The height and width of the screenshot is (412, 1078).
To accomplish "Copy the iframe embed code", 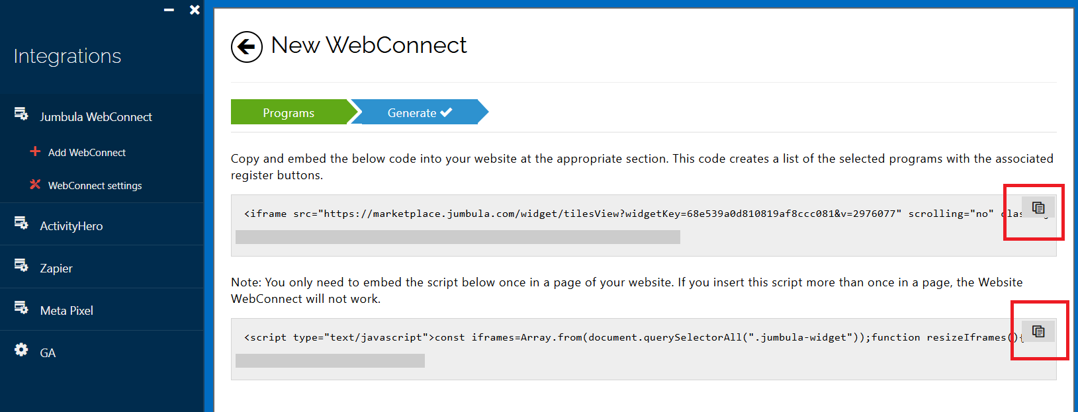I will 1038,208.
